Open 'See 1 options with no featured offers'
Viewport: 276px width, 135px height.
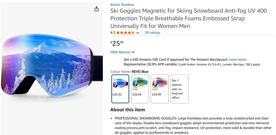179,89
